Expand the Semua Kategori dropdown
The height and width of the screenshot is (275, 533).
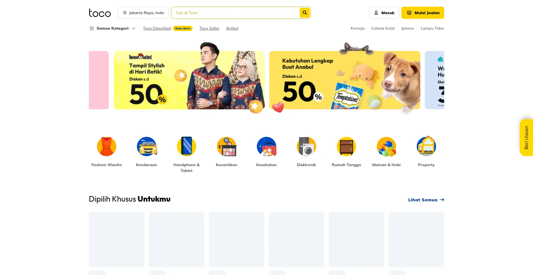coord(112,28)
